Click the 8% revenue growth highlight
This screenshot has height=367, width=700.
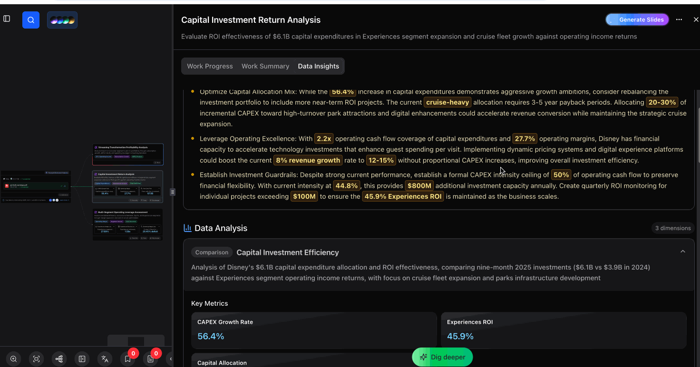[x=308, y=160]
